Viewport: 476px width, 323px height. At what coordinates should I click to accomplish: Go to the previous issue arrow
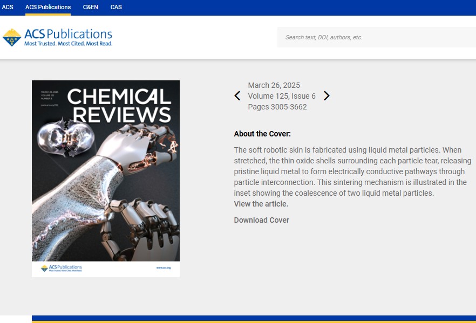237,96
